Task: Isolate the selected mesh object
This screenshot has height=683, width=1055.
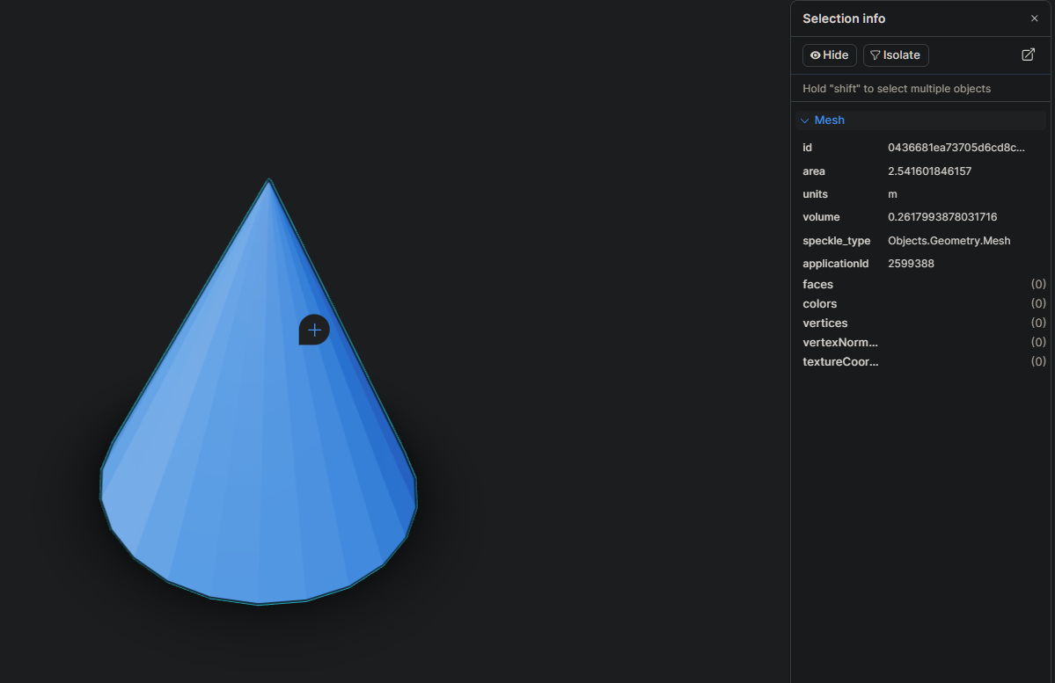Action: click(895, 55)
